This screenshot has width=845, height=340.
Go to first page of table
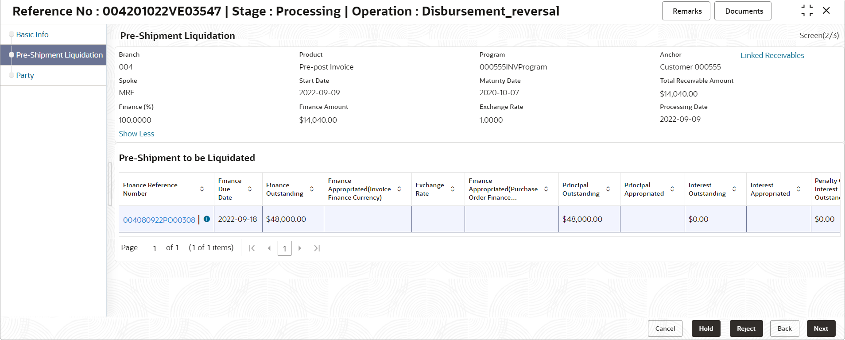(x=252, y=248)
